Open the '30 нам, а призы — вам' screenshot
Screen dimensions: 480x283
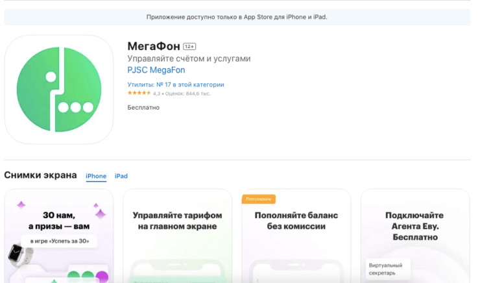click(59, 236)
